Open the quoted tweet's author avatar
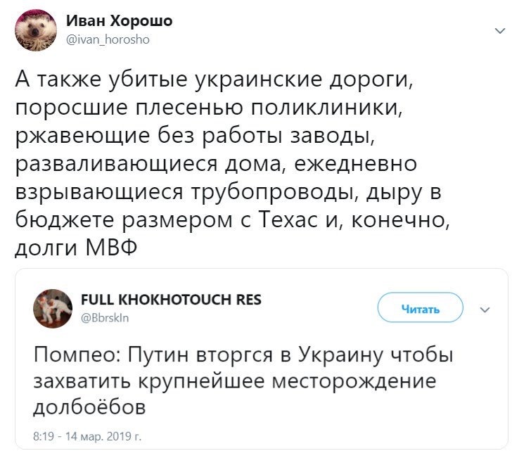Image resolution: width=512 pixels, height=458 pixels. point(53,307)
